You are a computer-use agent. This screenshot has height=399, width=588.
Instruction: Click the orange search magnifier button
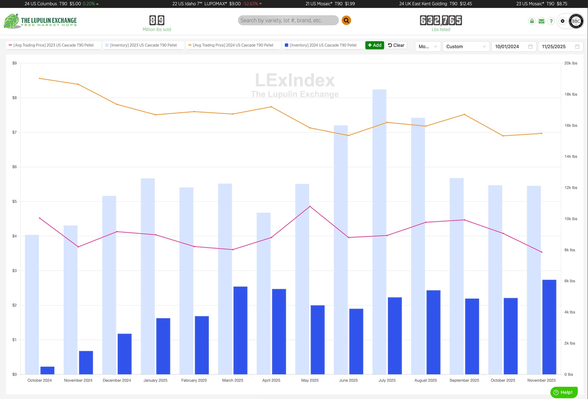click(346, 21)
